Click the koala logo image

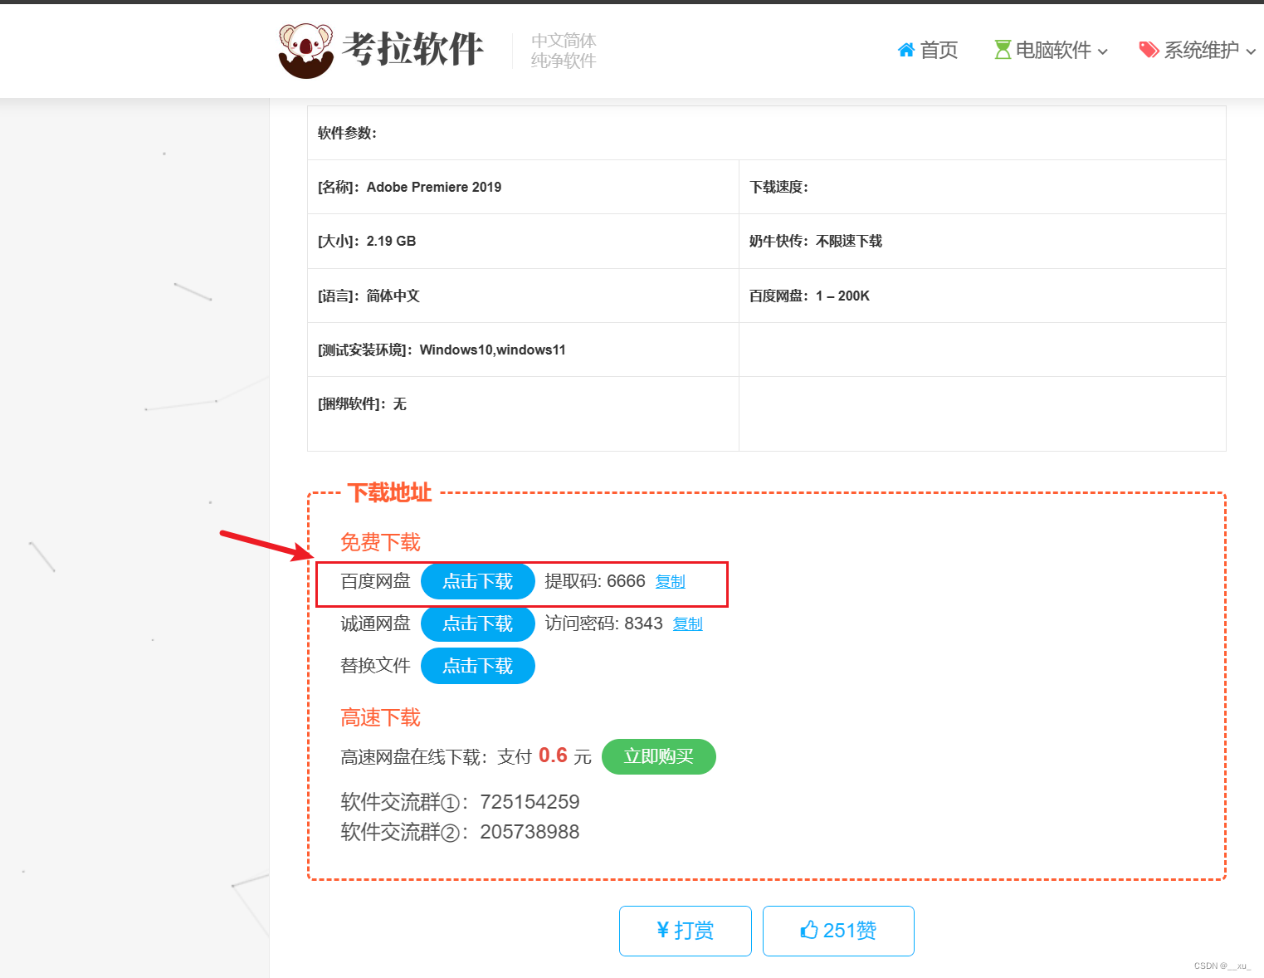click(x=306, y=51)
